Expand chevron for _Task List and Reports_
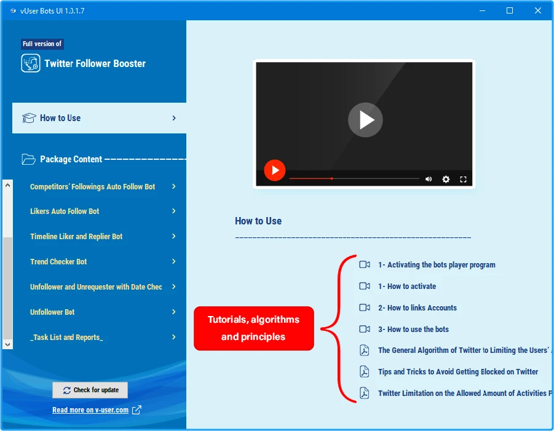Viewport: 554px width, 431px height. tap(174, 337)
